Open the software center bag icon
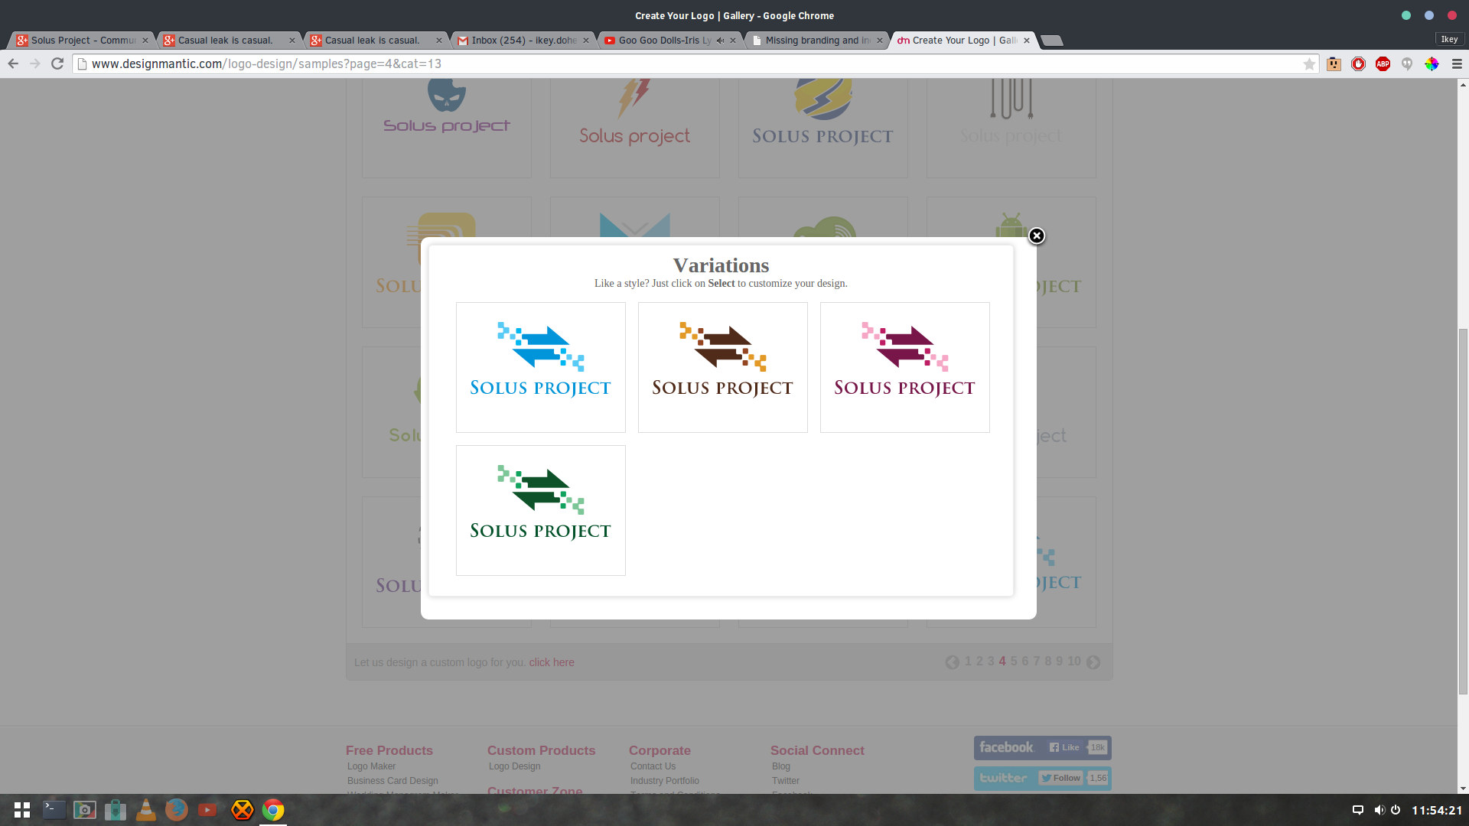The height and width of the screenshot is (826, 1469). tap(115, 810)
